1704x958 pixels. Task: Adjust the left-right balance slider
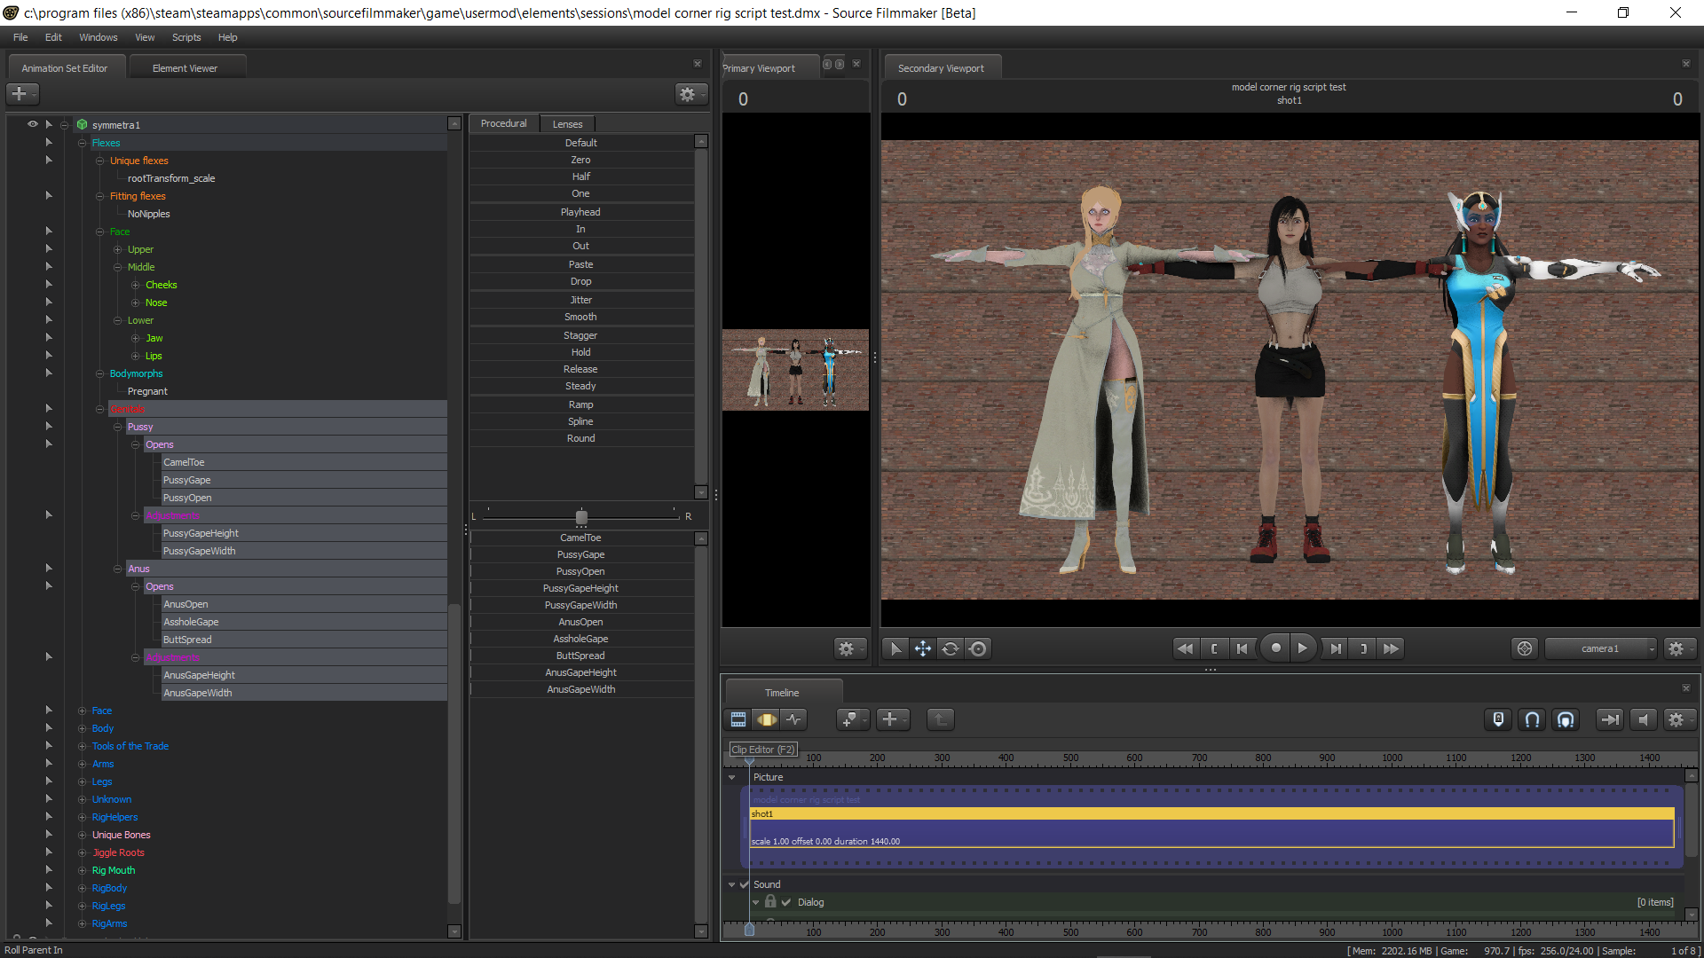[581, 516]
